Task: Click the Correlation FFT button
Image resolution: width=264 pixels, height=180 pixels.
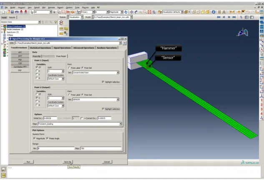Action: coord(20,67)
